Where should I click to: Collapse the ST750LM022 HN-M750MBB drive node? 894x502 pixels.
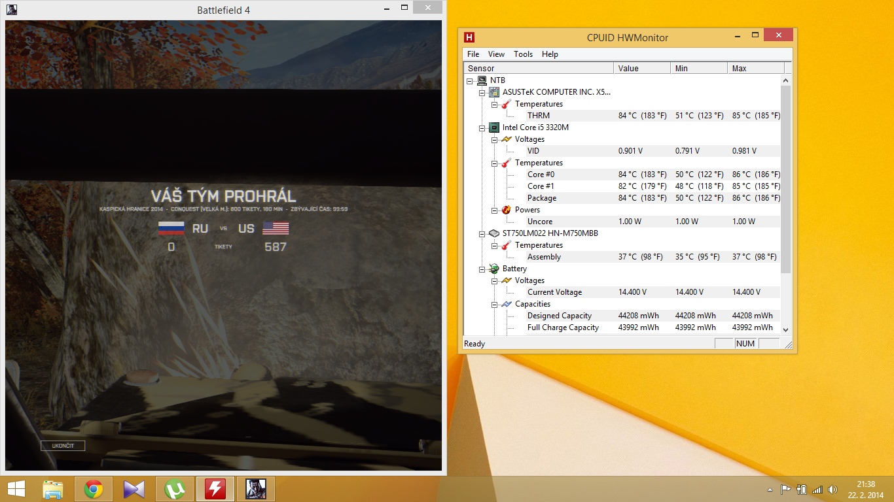482,234
